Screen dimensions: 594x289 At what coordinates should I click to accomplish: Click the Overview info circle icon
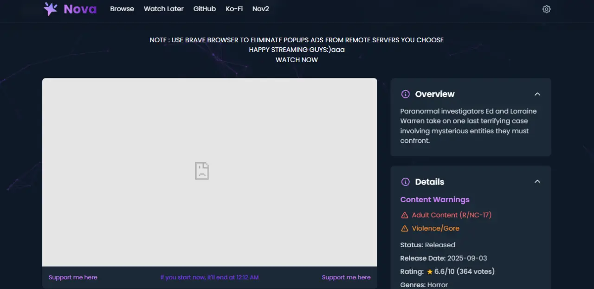(405, 94)
